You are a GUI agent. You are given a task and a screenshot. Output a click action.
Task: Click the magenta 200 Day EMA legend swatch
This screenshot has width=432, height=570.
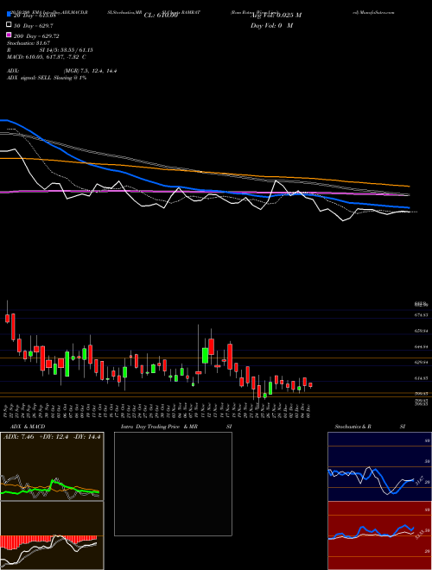9,35
